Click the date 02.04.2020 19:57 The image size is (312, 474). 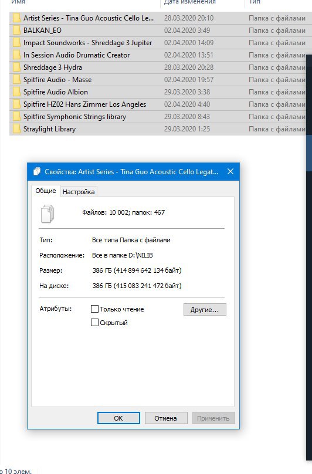tap(189, 80)
